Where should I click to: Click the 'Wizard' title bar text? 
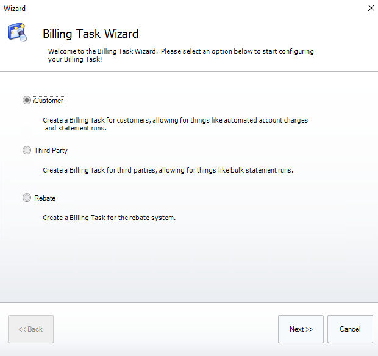tap(15, 8)
